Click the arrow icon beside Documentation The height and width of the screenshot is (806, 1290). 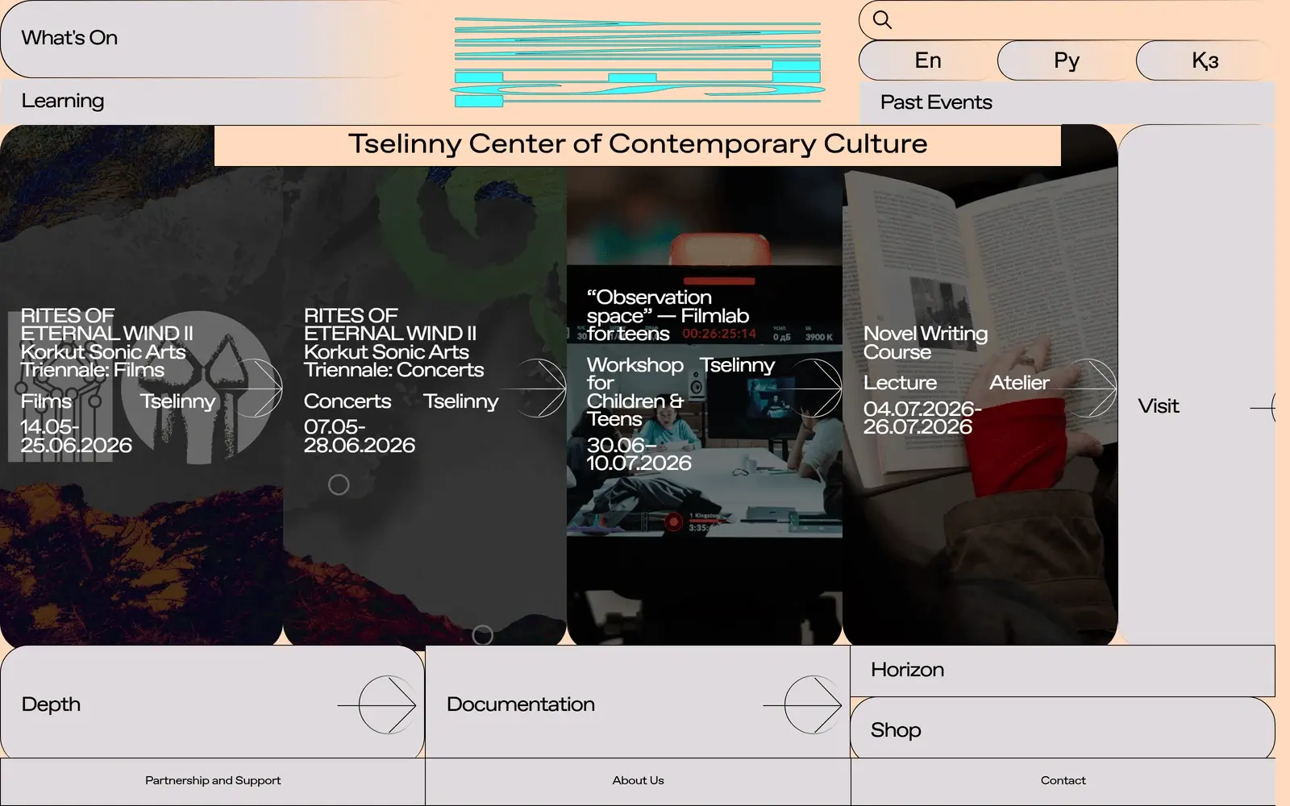pos(803,704)
